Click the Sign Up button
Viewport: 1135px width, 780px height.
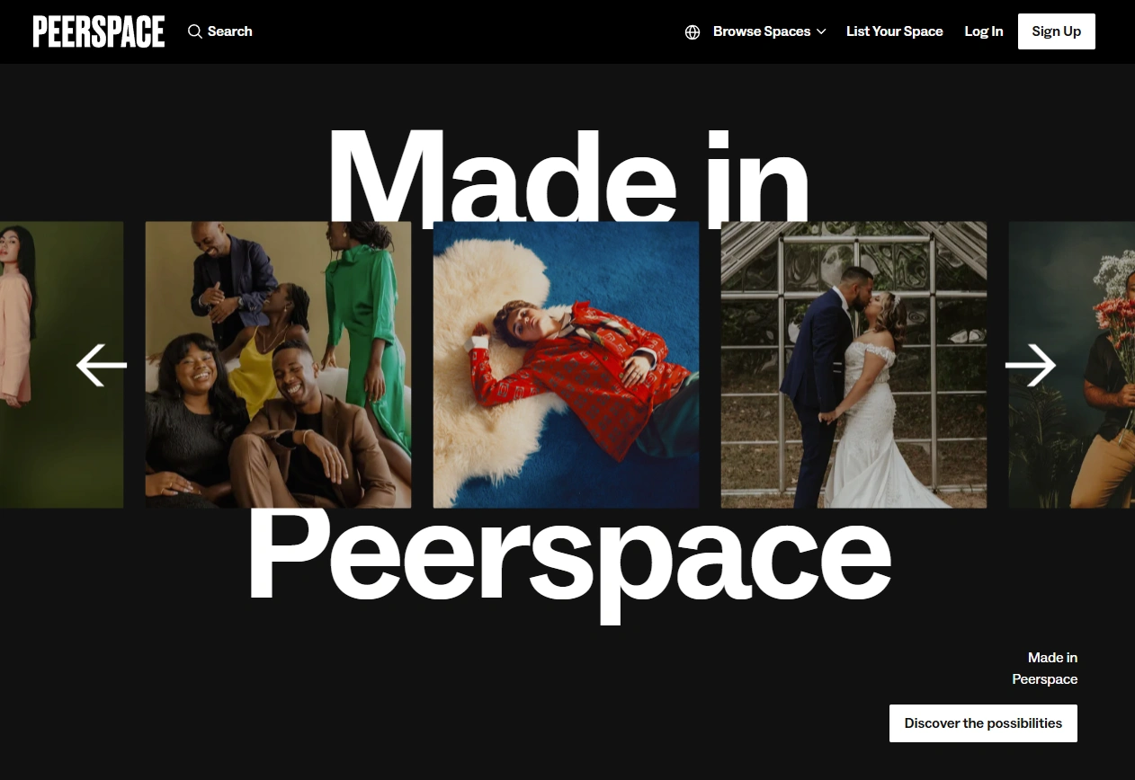pyautogui.click(x=1057, y=31)
